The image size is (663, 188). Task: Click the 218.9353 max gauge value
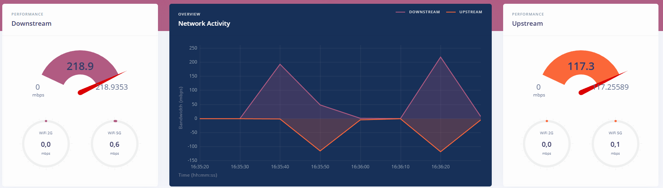coord(112,87)
